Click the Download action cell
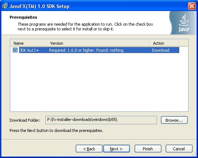198x158 pixels. [161, 50]
